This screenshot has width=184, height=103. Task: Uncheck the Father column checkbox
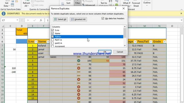click(53, 37)
